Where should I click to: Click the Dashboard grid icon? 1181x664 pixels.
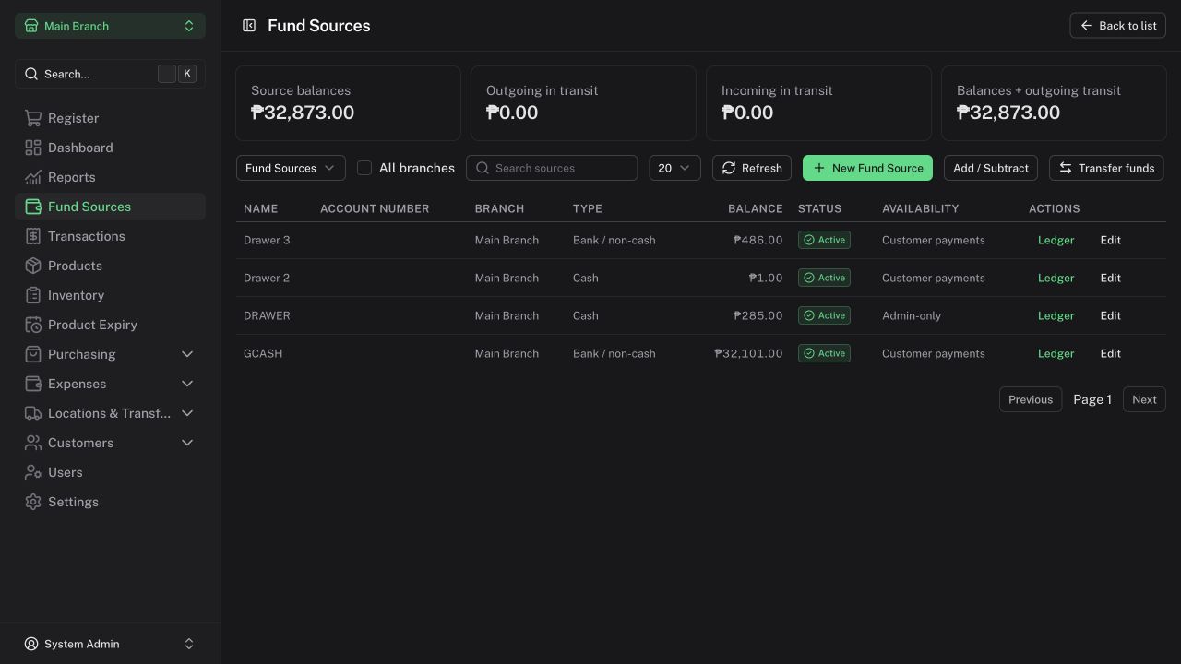(x=33, y=148)
